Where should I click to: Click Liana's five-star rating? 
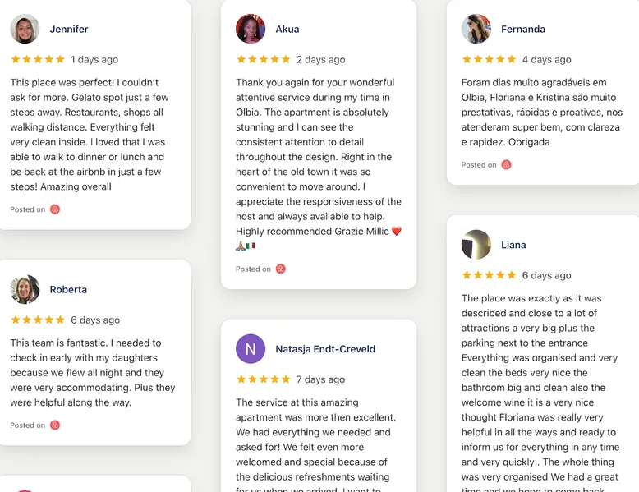490,275
